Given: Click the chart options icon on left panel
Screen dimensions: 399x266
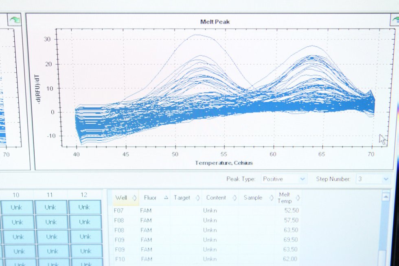Looking at the screenshot, I should 15,20.
